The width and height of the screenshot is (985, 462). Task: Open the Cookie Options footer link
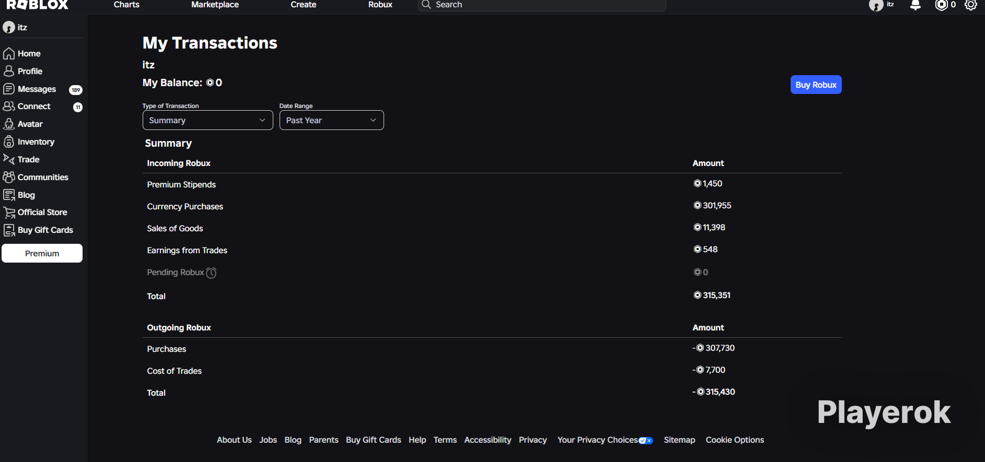click(x=735, y=440)
